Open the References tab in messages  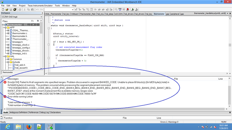tap(34, 113)
